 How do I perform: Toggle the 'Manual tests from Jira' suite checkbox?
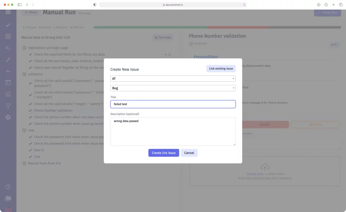click(24, 163)
